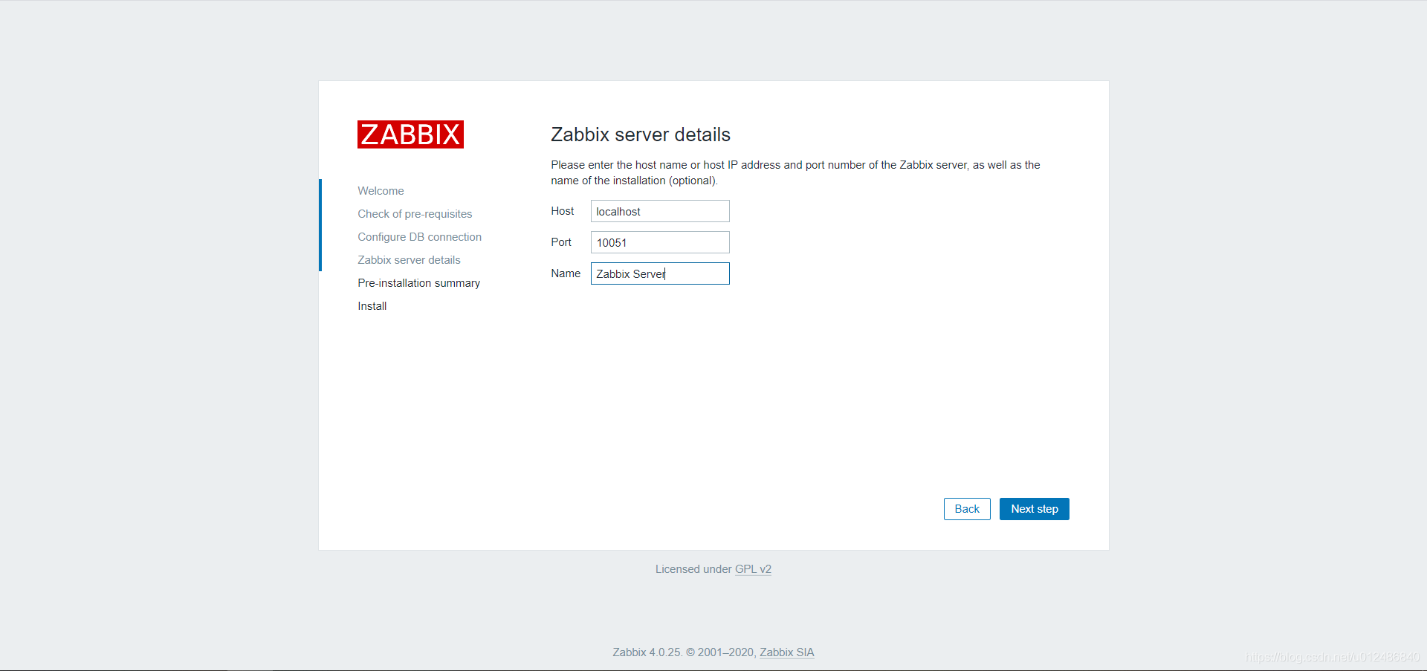Open the GPL v2 license link

tap(753, 569)
